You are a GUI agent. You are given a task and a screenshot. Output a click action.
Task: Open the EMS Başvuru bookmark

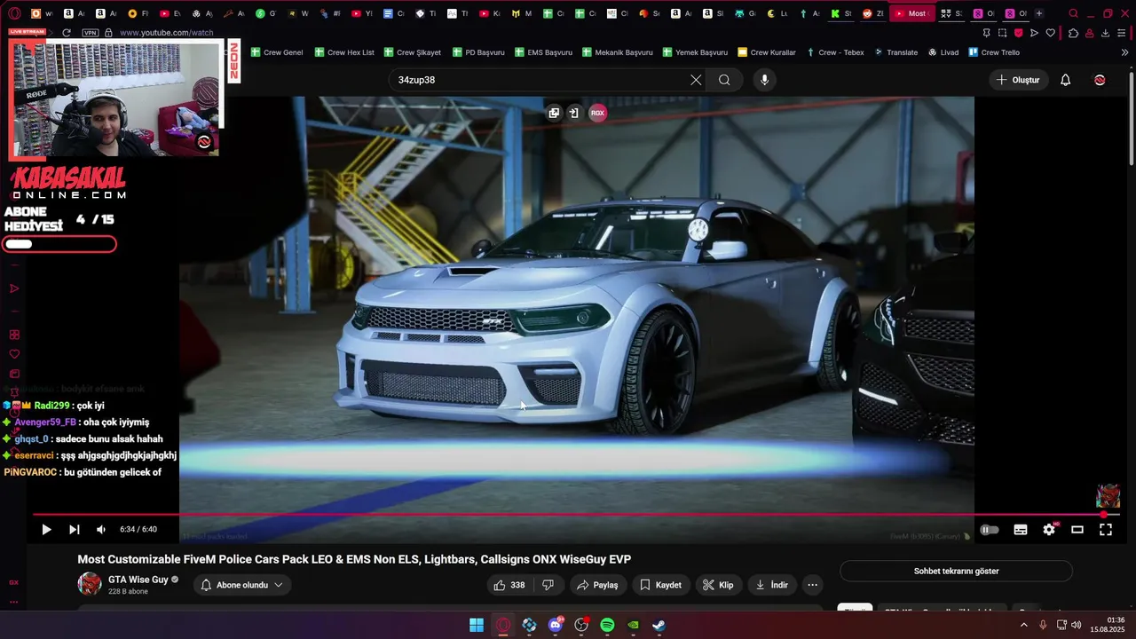coord(543,52)
